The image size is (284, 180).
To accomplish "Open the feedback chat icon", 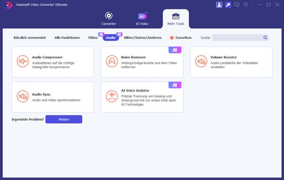I will pos(237,5).
